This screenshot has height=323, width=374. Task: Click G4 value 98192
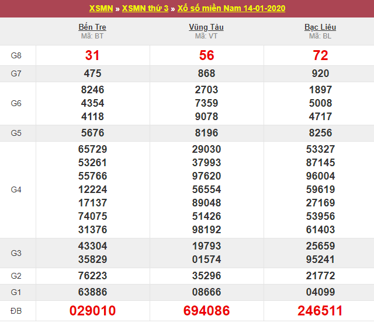tap(206, 230)
